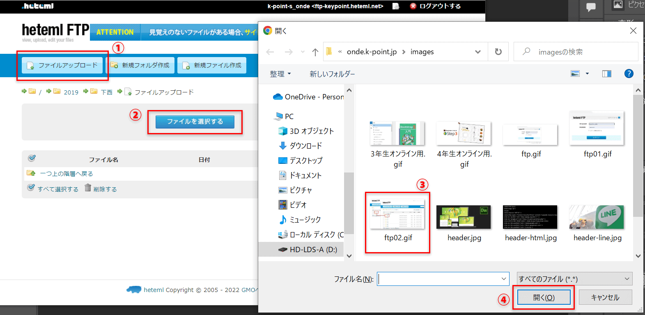Click the file list vertical scrollbar
This screenshot has height=315, width=645.
[638, 156]
